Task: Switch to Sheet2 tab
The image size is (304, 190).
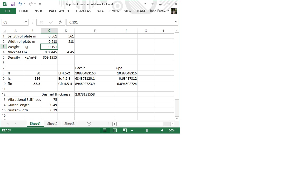Action: tap(52, 124)
